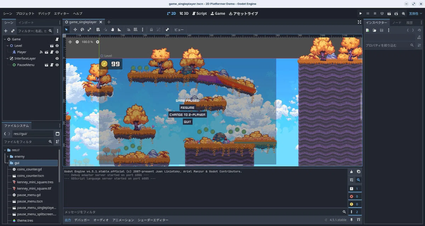Click the Player node signals icon
Image resolution: width=425 pixels, height=226 pixels.
41,52
